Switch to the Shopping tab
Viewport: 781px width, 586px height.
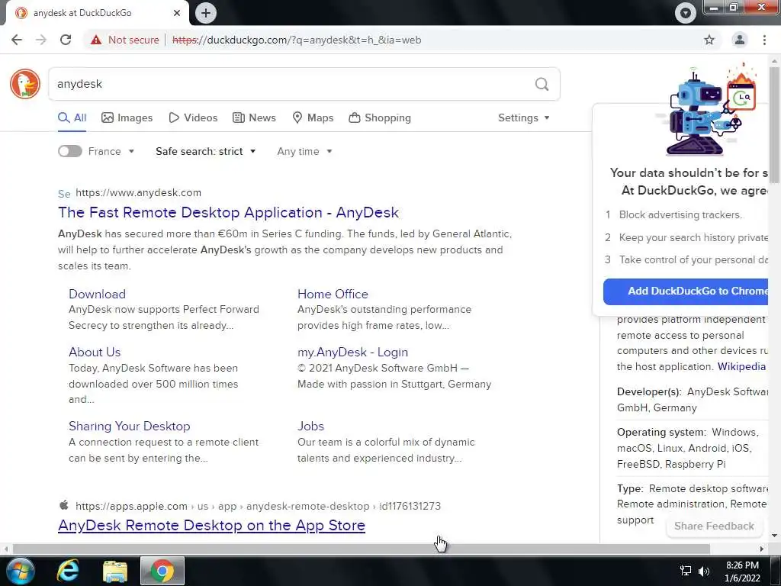click(x=380, y=118)
